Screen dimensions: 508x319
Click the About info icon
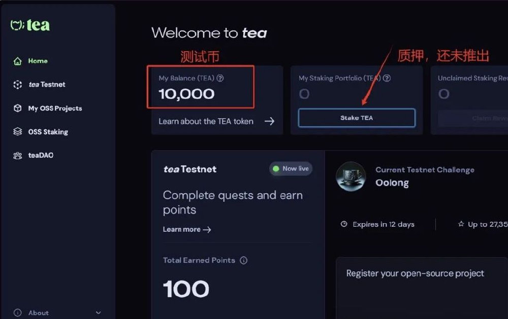coord(17,312)
